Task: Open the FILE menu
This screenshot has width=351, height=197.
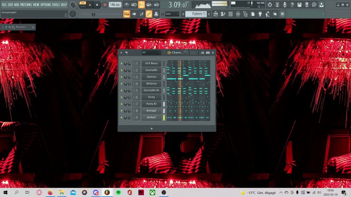Action: click(x=4, y=5)
